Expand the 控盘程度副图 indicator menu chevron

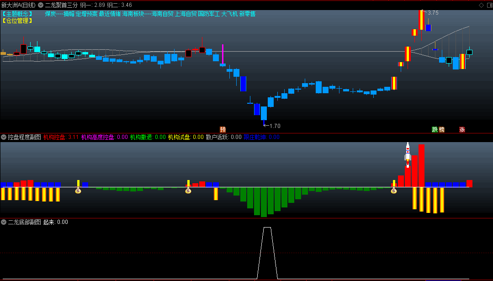[4, 137]
